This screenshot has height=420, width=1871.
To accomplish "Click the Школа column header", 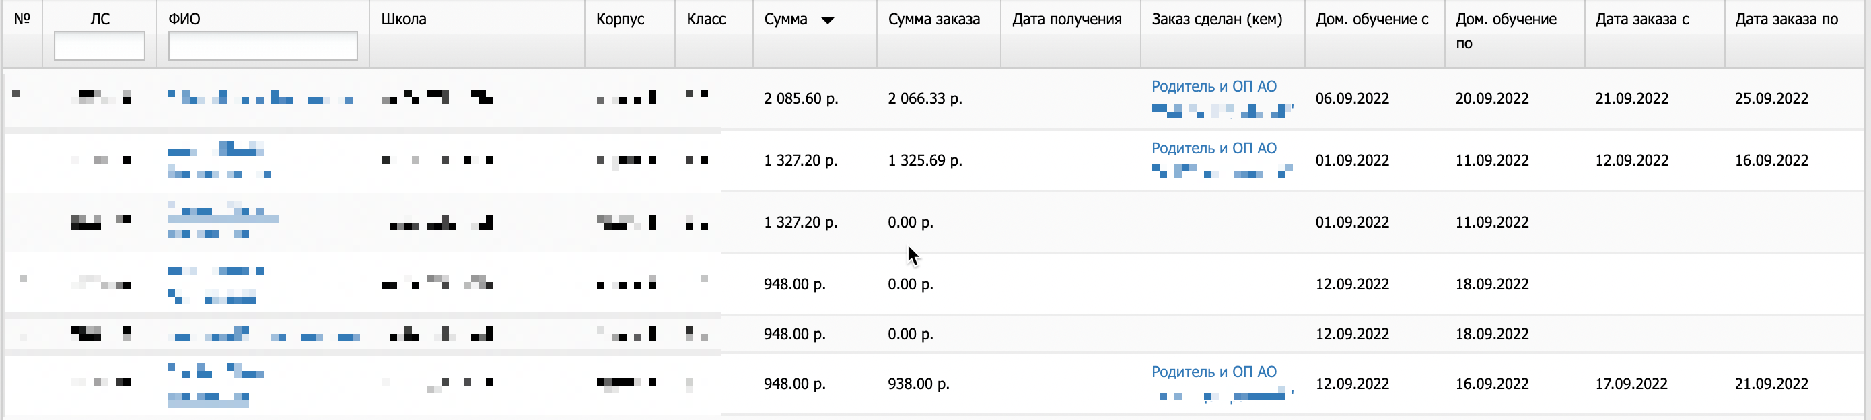I will click(x=404, y=20).
